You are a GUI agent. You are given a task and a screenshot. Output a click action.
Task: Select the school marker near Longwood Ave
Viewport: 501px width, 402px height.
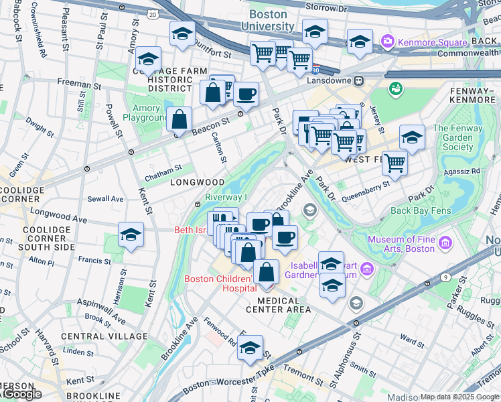tap(131, 237)
